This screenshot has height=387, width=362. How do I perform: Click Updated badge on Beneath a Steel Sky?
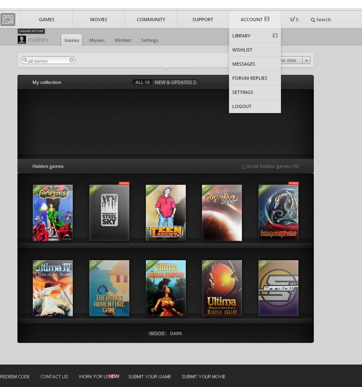click(124, 183)
